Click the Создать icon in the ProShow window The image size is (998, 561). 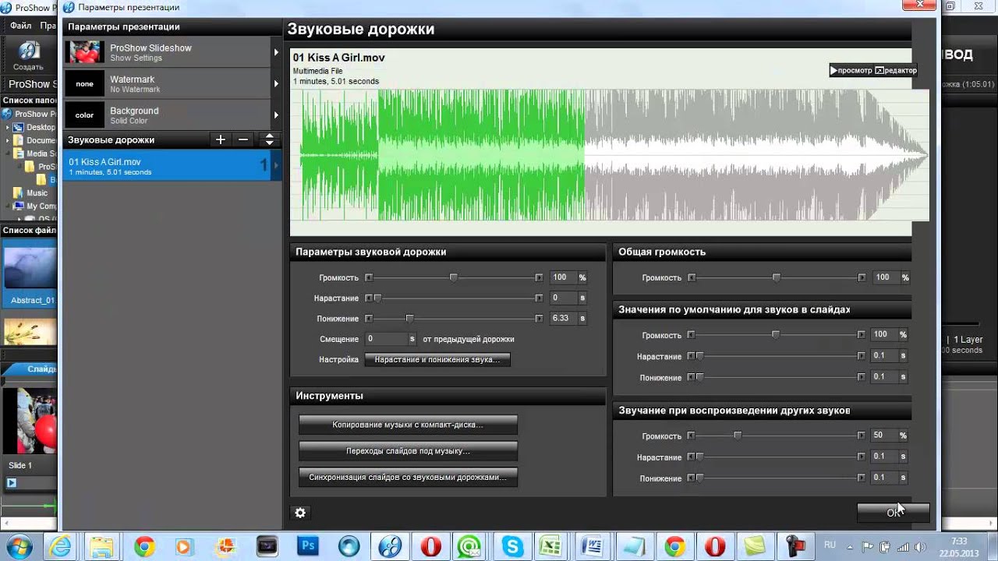pyautogui.click(x=28, y=55)
